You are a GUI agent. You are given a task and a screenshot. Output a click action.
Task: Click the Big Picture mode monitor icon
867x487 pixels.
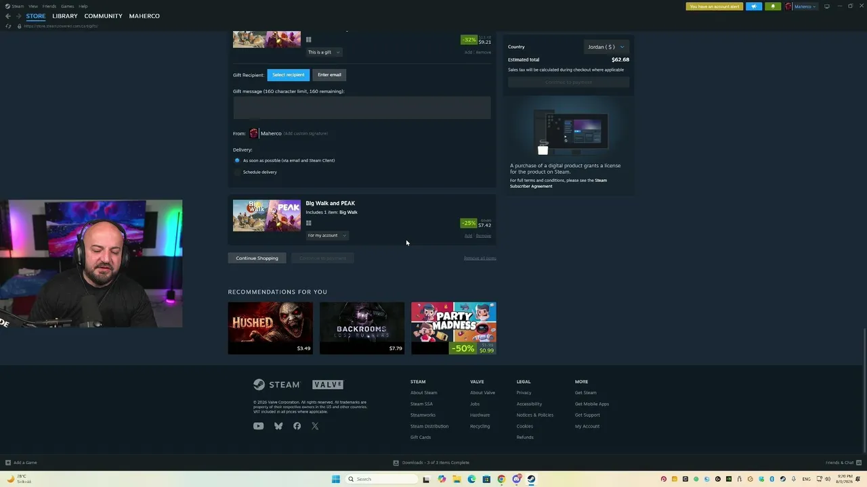826,7
